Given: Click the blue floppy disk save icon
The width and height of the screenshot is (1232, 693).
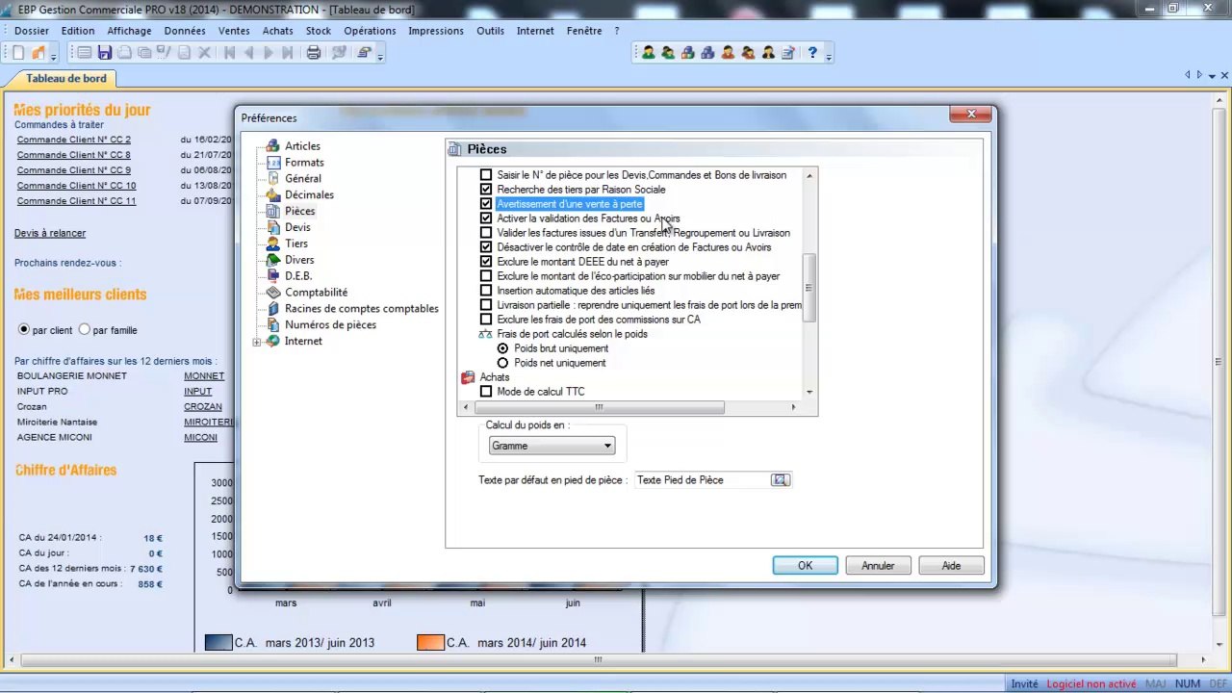Looking at the screenshot, I should (x=104, y=53).
